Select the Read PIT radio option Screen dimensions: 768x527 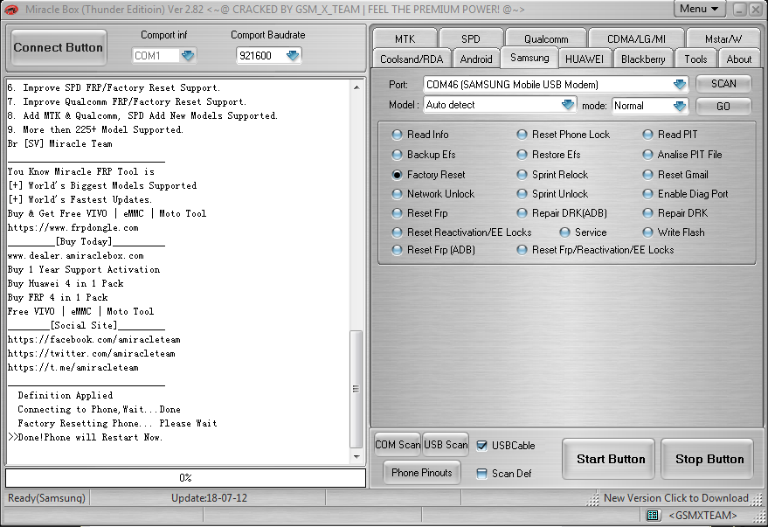tap(647, 135)
